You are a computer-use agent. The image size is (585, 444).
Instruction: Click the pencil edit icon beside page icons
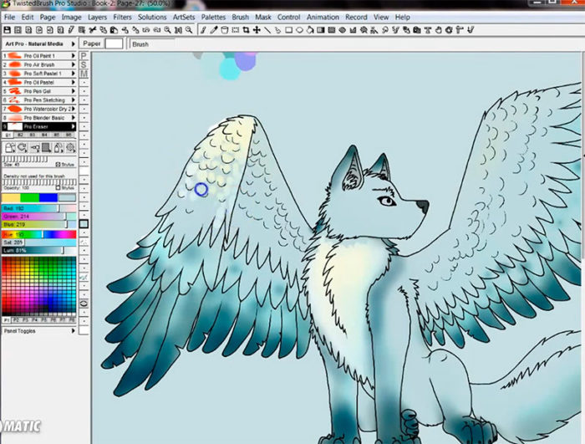click(x=71, y=30)
